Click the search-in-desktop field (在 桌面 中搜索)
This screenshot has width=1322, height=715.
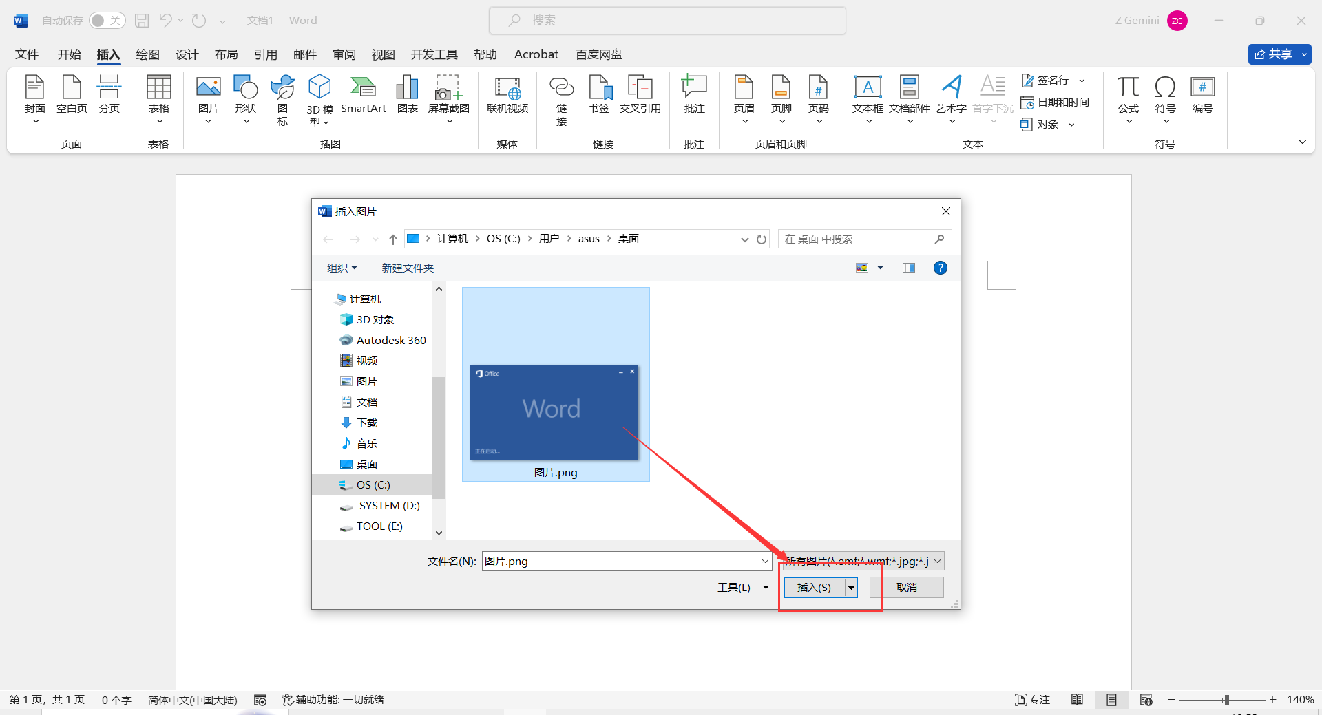[x=865, y=239]
